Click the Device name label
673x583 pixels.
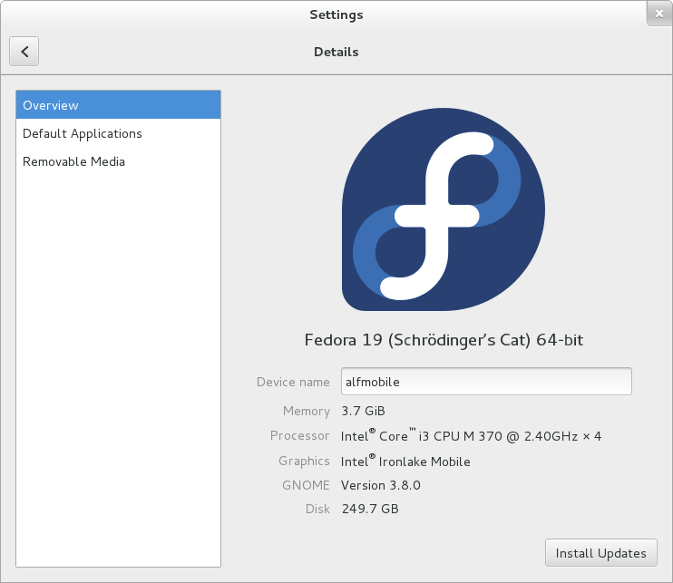[x=293, y=382]
